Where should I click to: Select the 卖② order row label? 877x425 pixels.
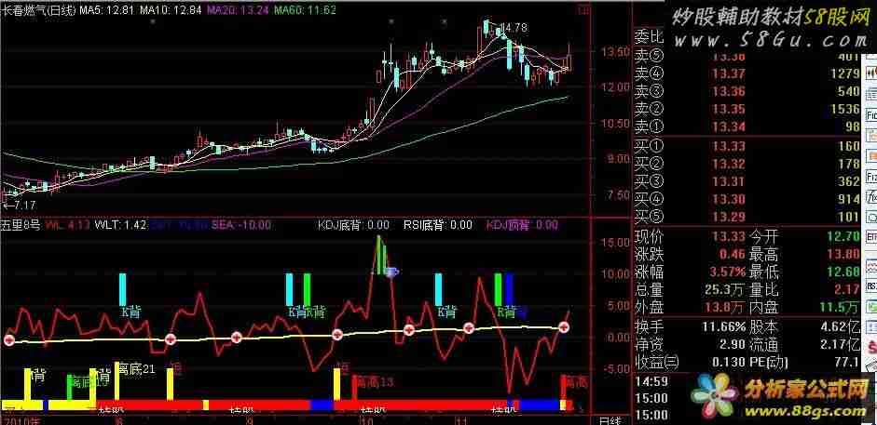pos(649,110)
